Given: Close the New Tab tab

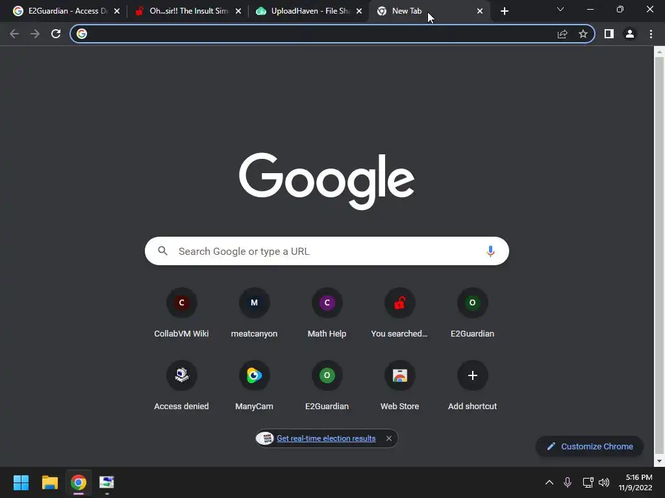Looking at the screenshot, I should [x=480, y=11].
